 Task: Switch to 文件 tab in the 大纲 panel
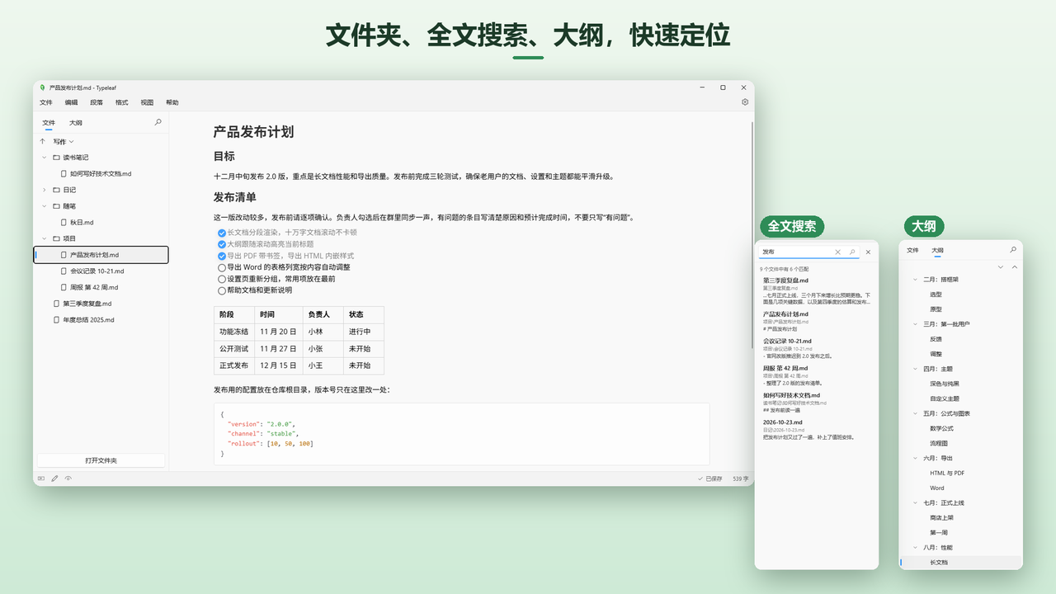[x=912, y=250]
